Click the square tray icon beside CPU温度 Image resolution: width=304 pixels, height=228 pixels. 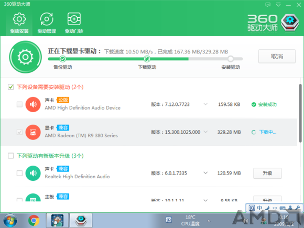click(x=169, y=220)
